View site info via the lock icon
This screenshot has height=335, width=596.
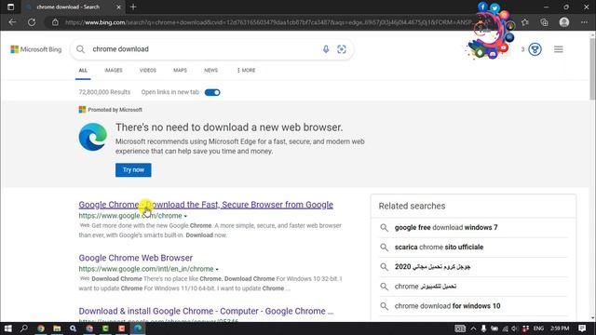click(55, 22)
